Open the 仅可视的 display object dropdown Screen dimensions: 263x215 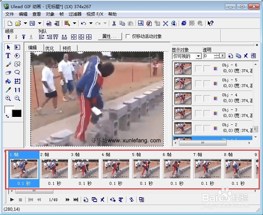pyautogui.click(x=199, y=56)
